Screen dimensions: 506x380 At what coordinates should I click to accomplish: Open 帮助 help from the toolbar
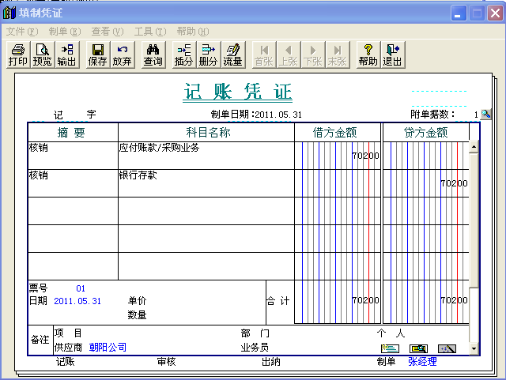click(x=368, y=55)
